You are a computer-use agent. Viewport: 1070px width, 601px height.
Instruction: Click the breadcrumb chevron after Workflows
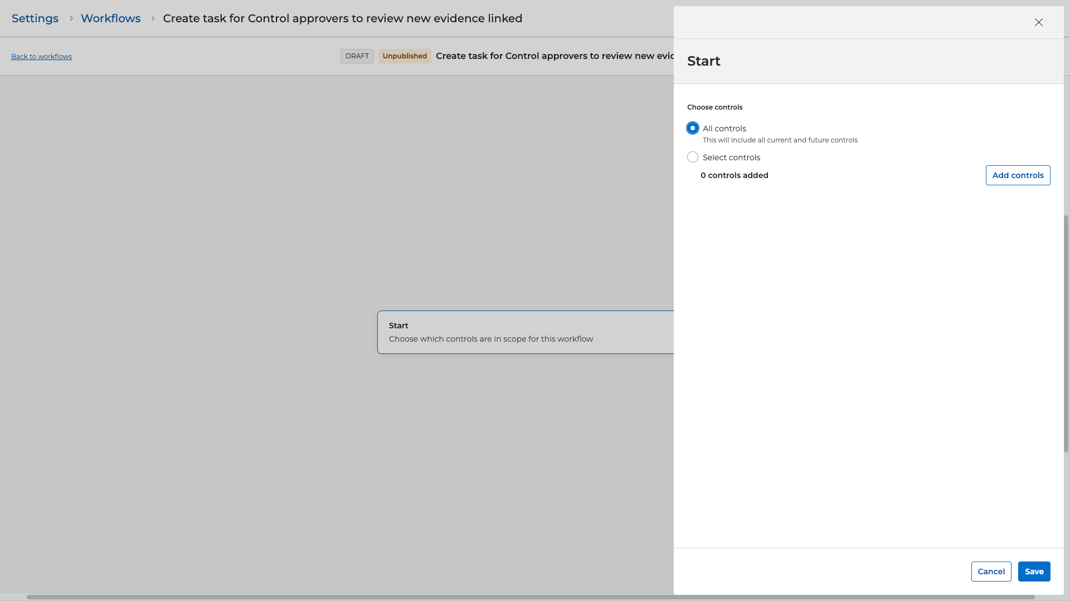point(153,18)
